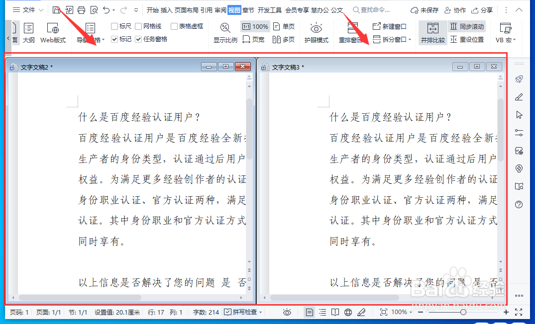
Task: Click the zoom out minus button
Action: tap(421, 312)
